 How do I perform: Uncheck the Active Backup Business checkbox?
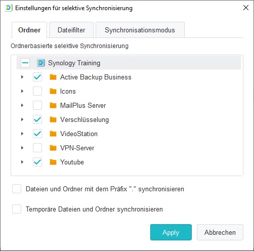click(37, 77)
